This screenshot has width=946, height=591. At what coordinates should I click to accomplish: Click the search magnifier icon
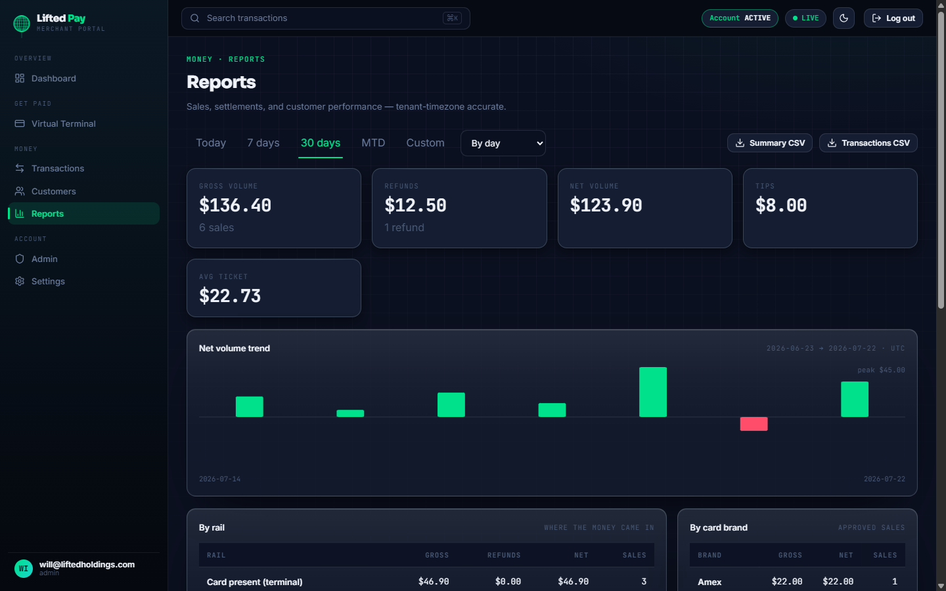[195, 18]
